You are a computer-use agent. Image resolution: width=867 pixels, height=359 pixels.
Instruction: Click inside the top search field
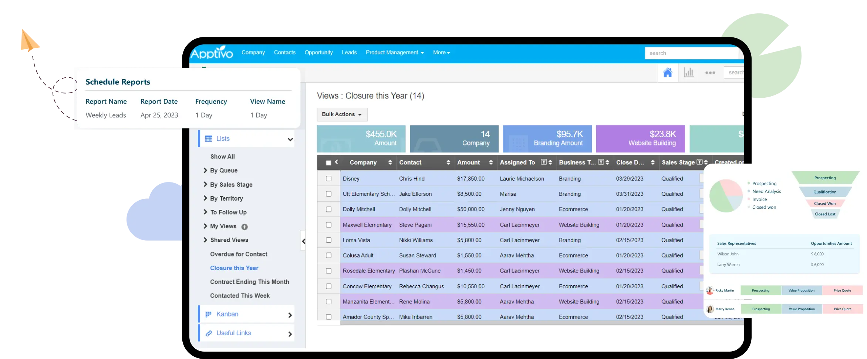click(x=692, y=53)
